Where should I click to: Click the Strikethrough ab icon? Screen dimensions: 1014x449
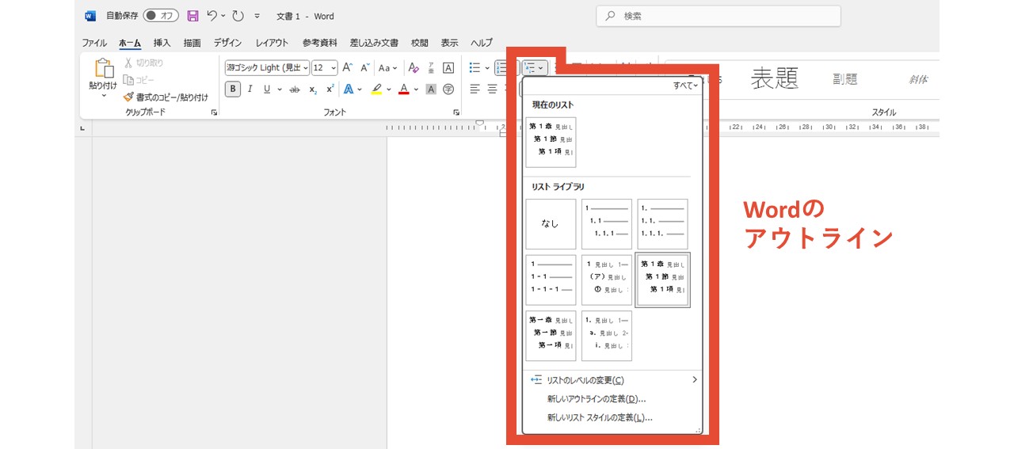click(295, 89)
